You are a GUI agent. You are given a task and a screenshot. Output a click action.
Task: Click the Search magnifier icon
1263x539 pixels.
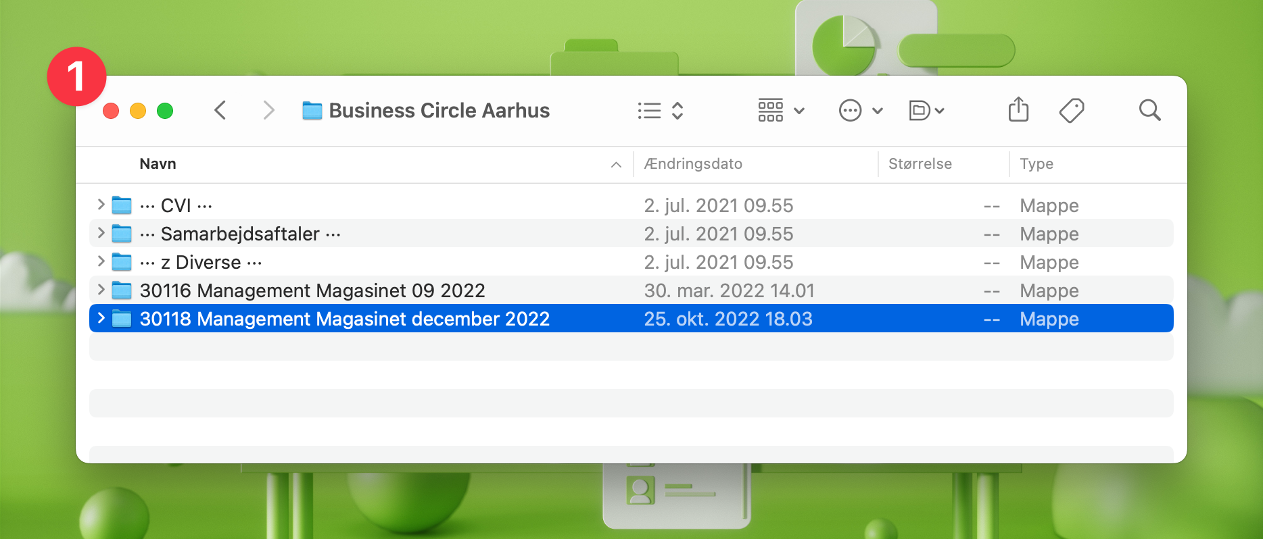point(1149,110)
